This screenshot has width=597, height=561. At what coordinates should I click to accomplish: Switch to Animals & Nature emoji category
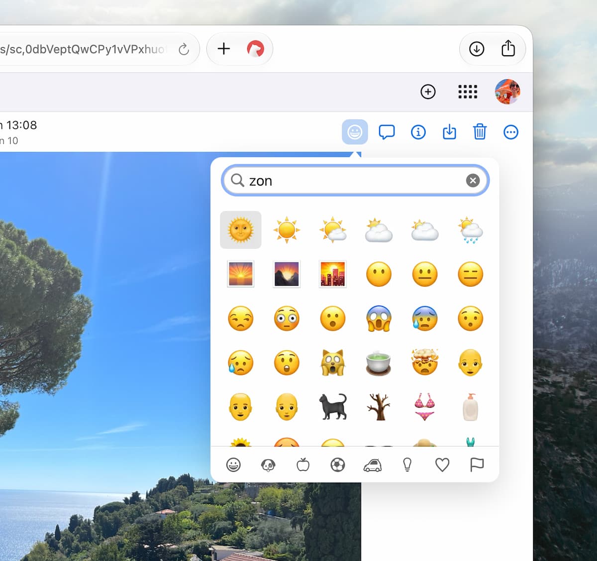[268, 465]
